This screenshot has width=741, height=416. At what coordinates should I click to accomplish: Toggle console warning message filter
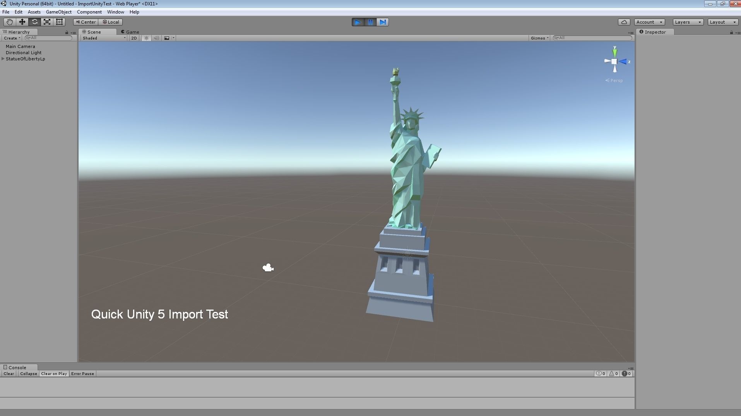[x=613, y=374]
